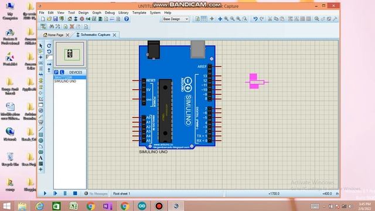Open the Edit menu
The image size is (375, 211).
click(x=50, y=13)
